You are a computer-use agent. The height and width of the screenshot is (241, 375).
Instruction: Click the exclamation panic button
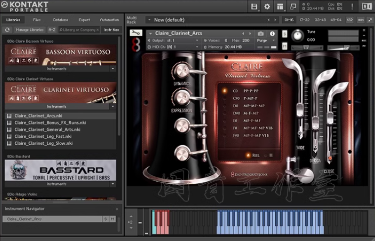352,6
